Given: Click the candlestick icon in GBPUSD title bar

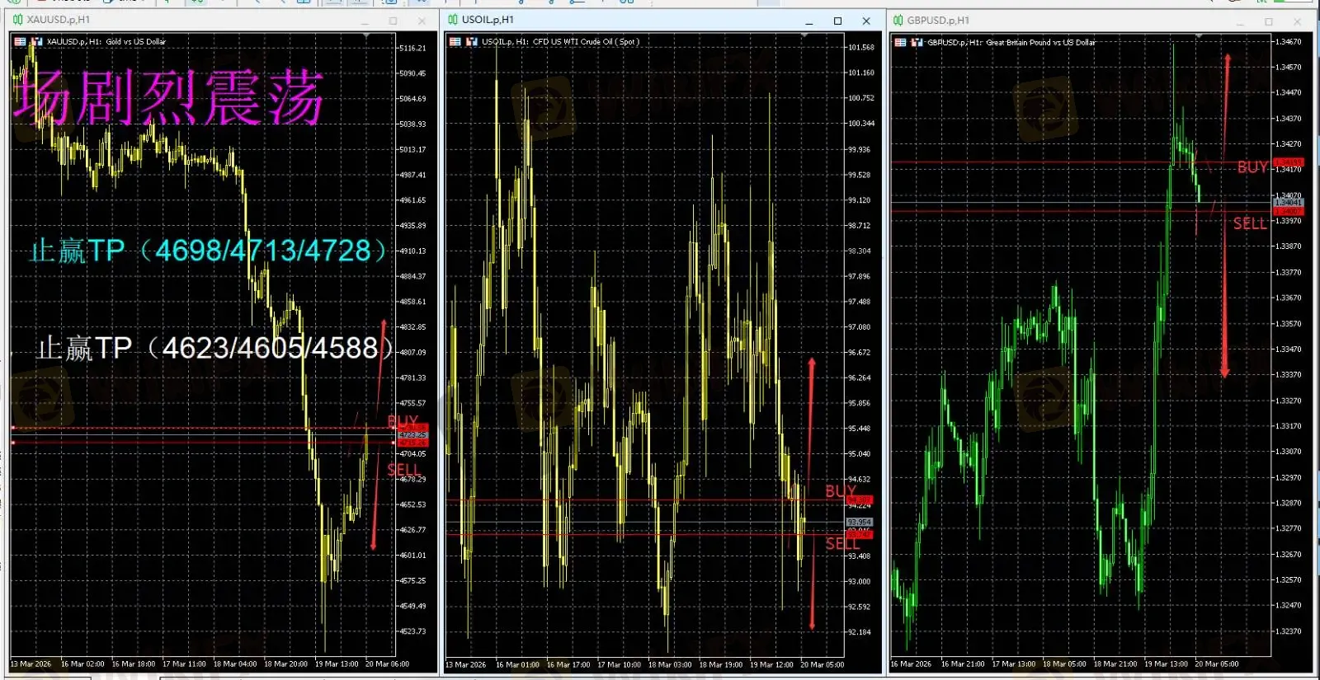Looking at the screenshot, I should click(x=898, y=21).
